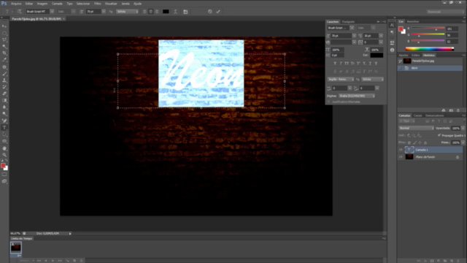467x263 pixels.
Task: Switch to the Parágrafo tab
Action: [348, 21]
